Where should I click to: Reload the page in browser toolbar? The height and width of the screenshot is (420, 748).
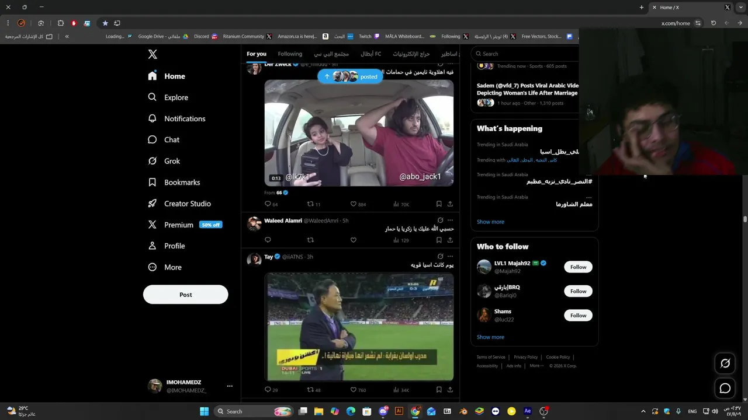(713, 23)
